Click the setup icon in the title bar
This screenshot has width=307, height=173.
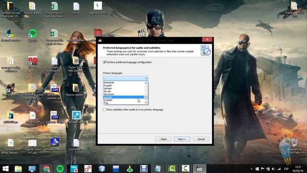click(x=100, y=40)
